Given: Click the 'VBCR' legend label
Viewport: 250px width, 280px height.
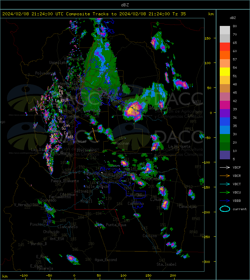Looking at the screenshot, I should pos(237,176).
